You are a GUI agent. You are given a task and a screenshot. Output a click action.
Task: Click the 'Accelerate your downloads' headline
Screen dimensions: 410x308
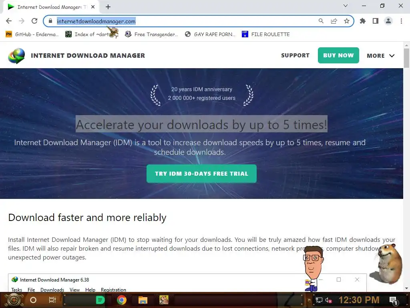(201, 124)
